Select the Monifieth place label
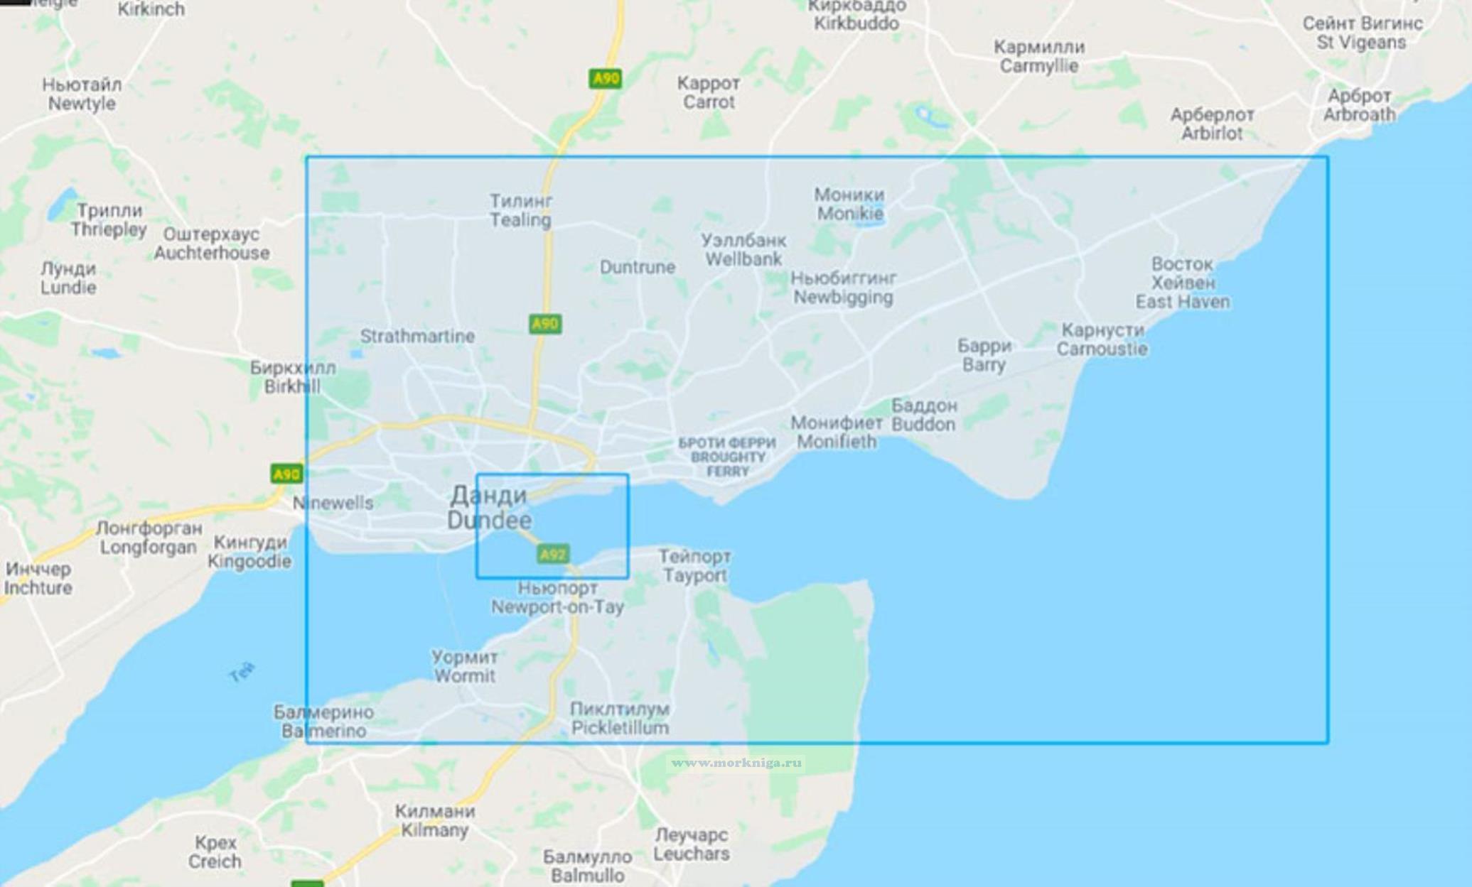The width and height of the screenshot is (1472, 887). [x=837, y=432]
